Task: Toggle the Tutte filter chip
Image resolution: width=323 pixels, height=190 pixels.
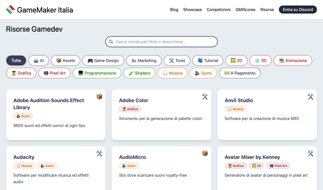Action: 16,60
